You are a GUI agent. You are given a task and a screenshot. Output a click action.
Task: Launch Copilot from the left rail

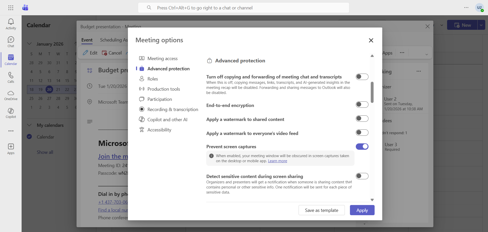[11, 113]
